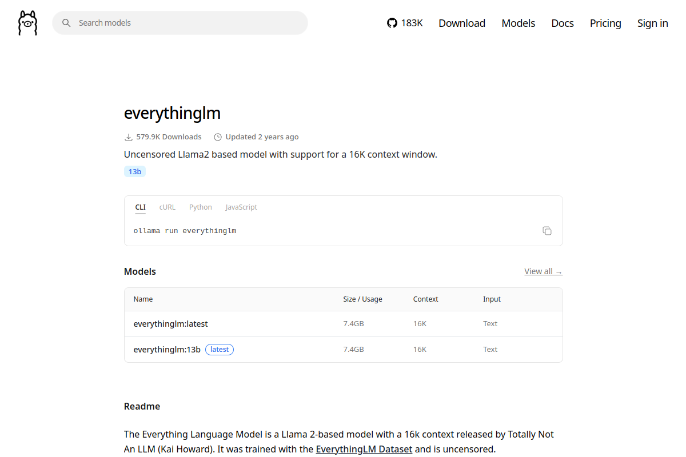Screen dimensions: 686x457
Task: Open the Pricing page
Action: click(605, 23)
